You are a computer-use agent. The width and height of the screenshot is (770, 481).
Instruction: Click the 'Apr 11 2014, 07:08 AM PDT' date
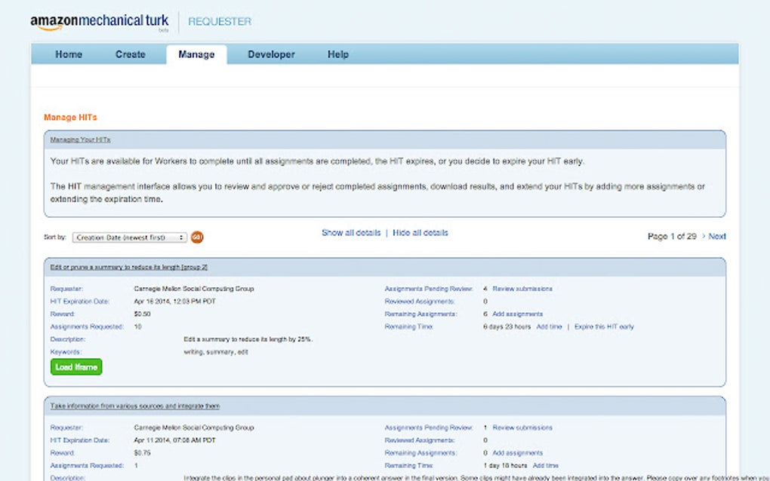click(175, 440)
